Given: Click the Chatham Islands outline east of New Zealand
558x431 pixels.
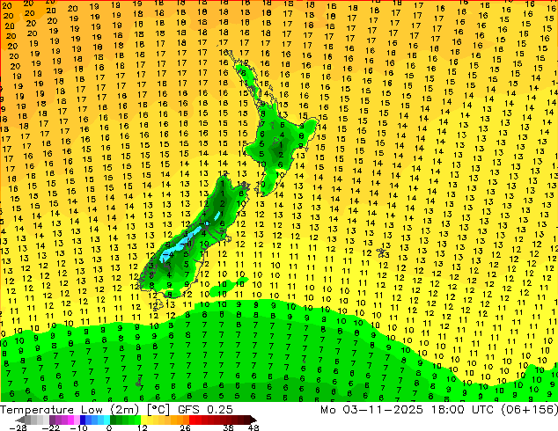Looking at the screenshot, I should (x=383, y=252).
